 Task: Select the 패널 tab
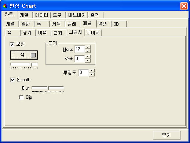(x=88, y=23)
